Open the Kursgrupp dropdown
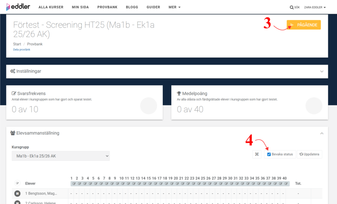The height and width of the screenshot is (204, 337). point(61,156)
